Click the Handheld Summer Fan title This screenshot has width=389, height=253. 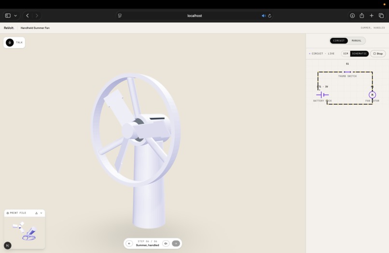[35, 28]
